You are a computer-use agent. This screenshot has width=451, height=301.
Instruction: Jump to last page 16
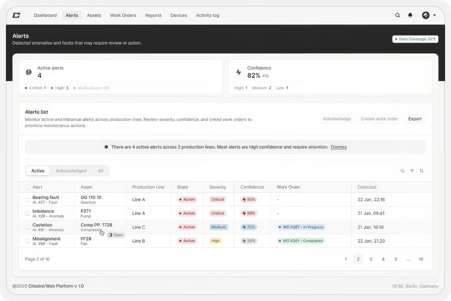pos(421,259)
